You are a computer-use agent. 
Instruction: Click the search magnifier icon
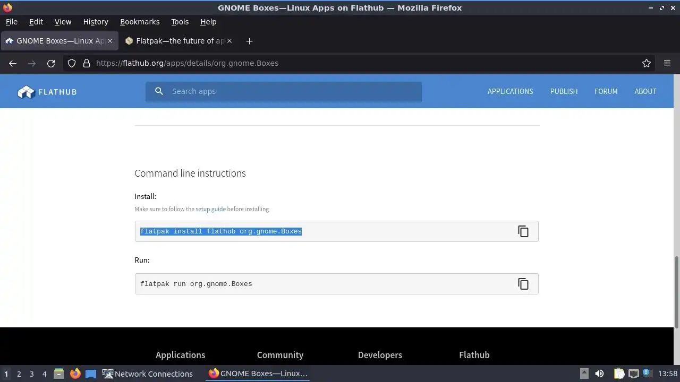159,91
